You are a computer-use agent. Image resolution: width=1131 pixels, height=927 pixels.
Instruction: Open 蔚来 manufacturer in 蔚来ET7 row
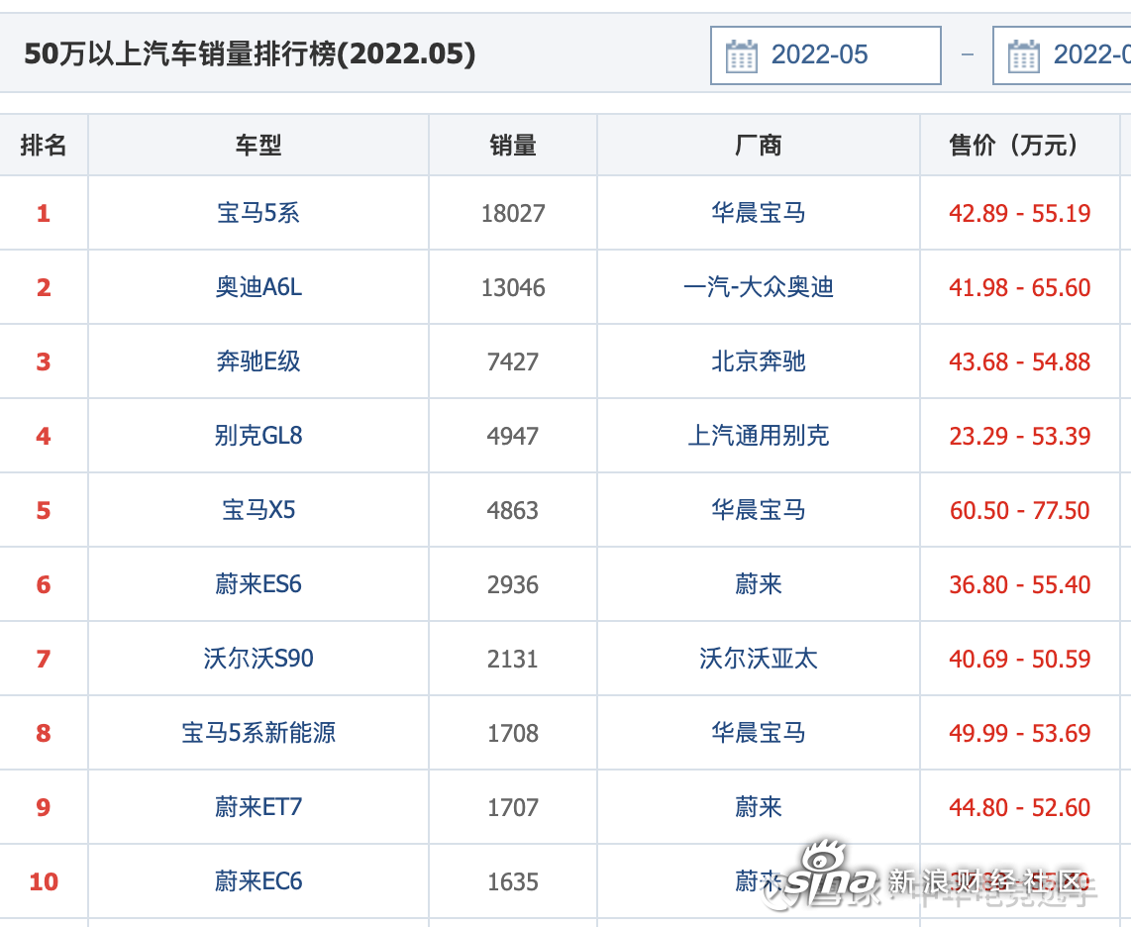coord(758,807)
